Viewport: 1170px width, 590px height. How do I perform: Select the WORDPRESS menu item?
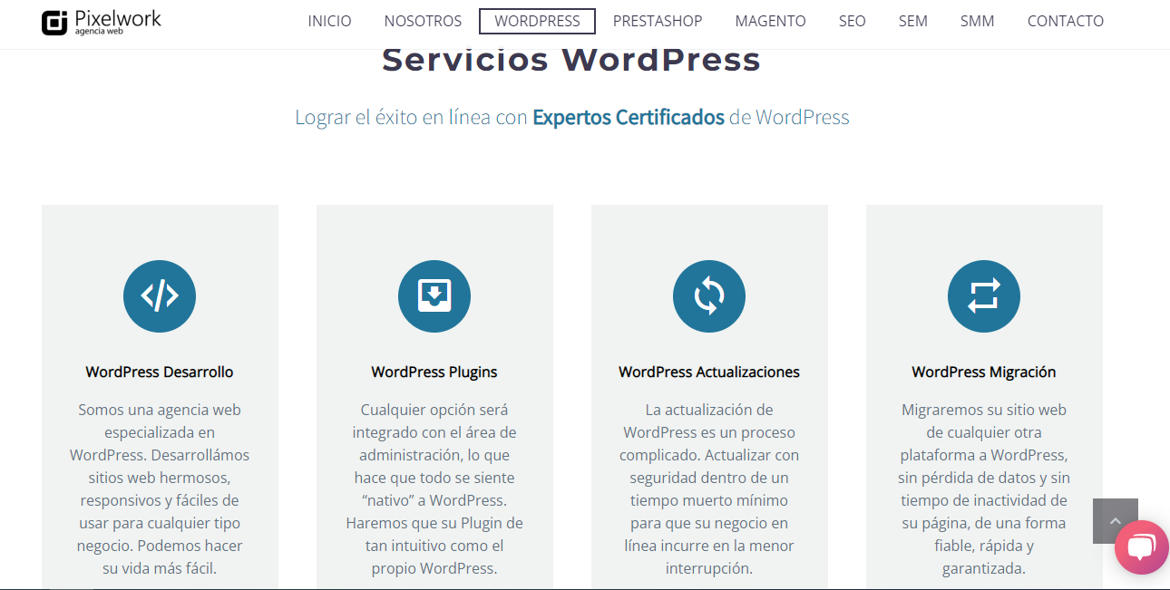[537, 21]
